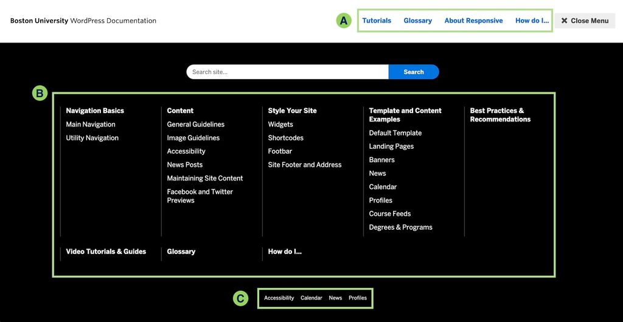The height and width of the screenshot is (322, 623).
Task: Click Profiles in the bottom utility links
Action: (358, 298)
